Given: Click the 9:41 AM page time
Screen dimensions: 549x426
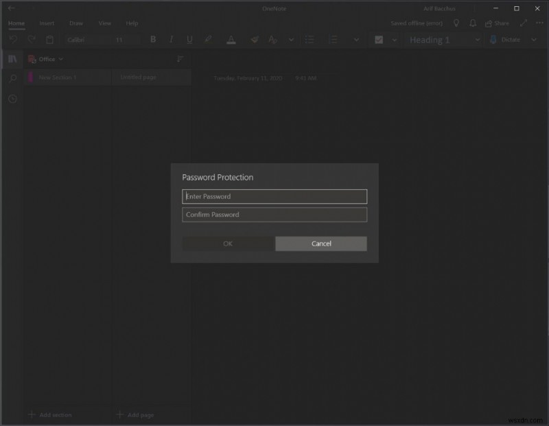Looking at the screenshot, I should [305, 78].
